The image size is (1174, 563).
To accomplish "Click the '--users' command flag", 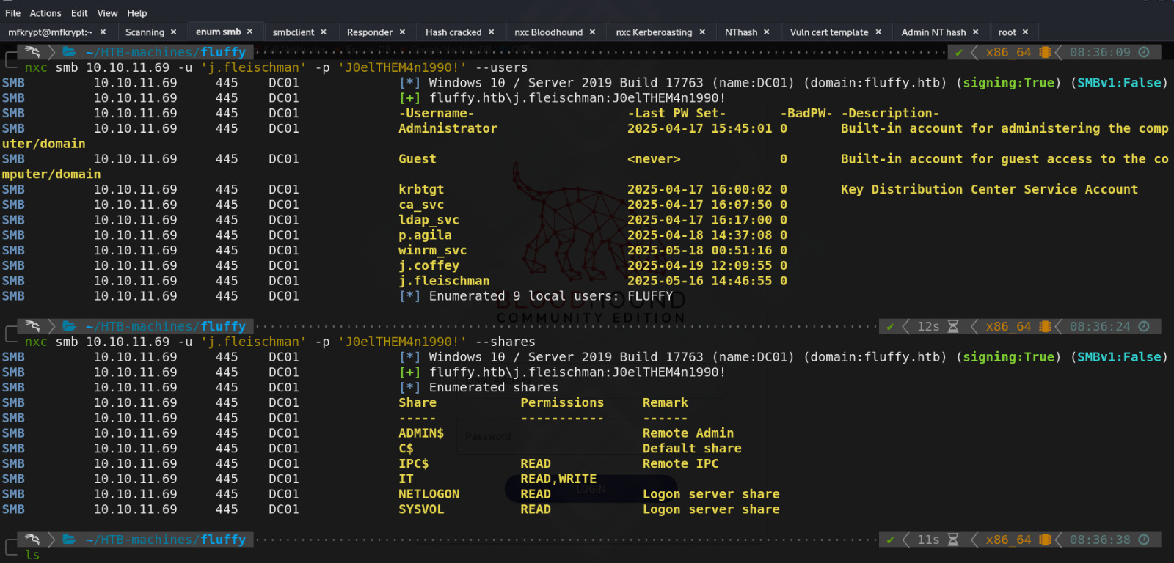I will 502,67.
